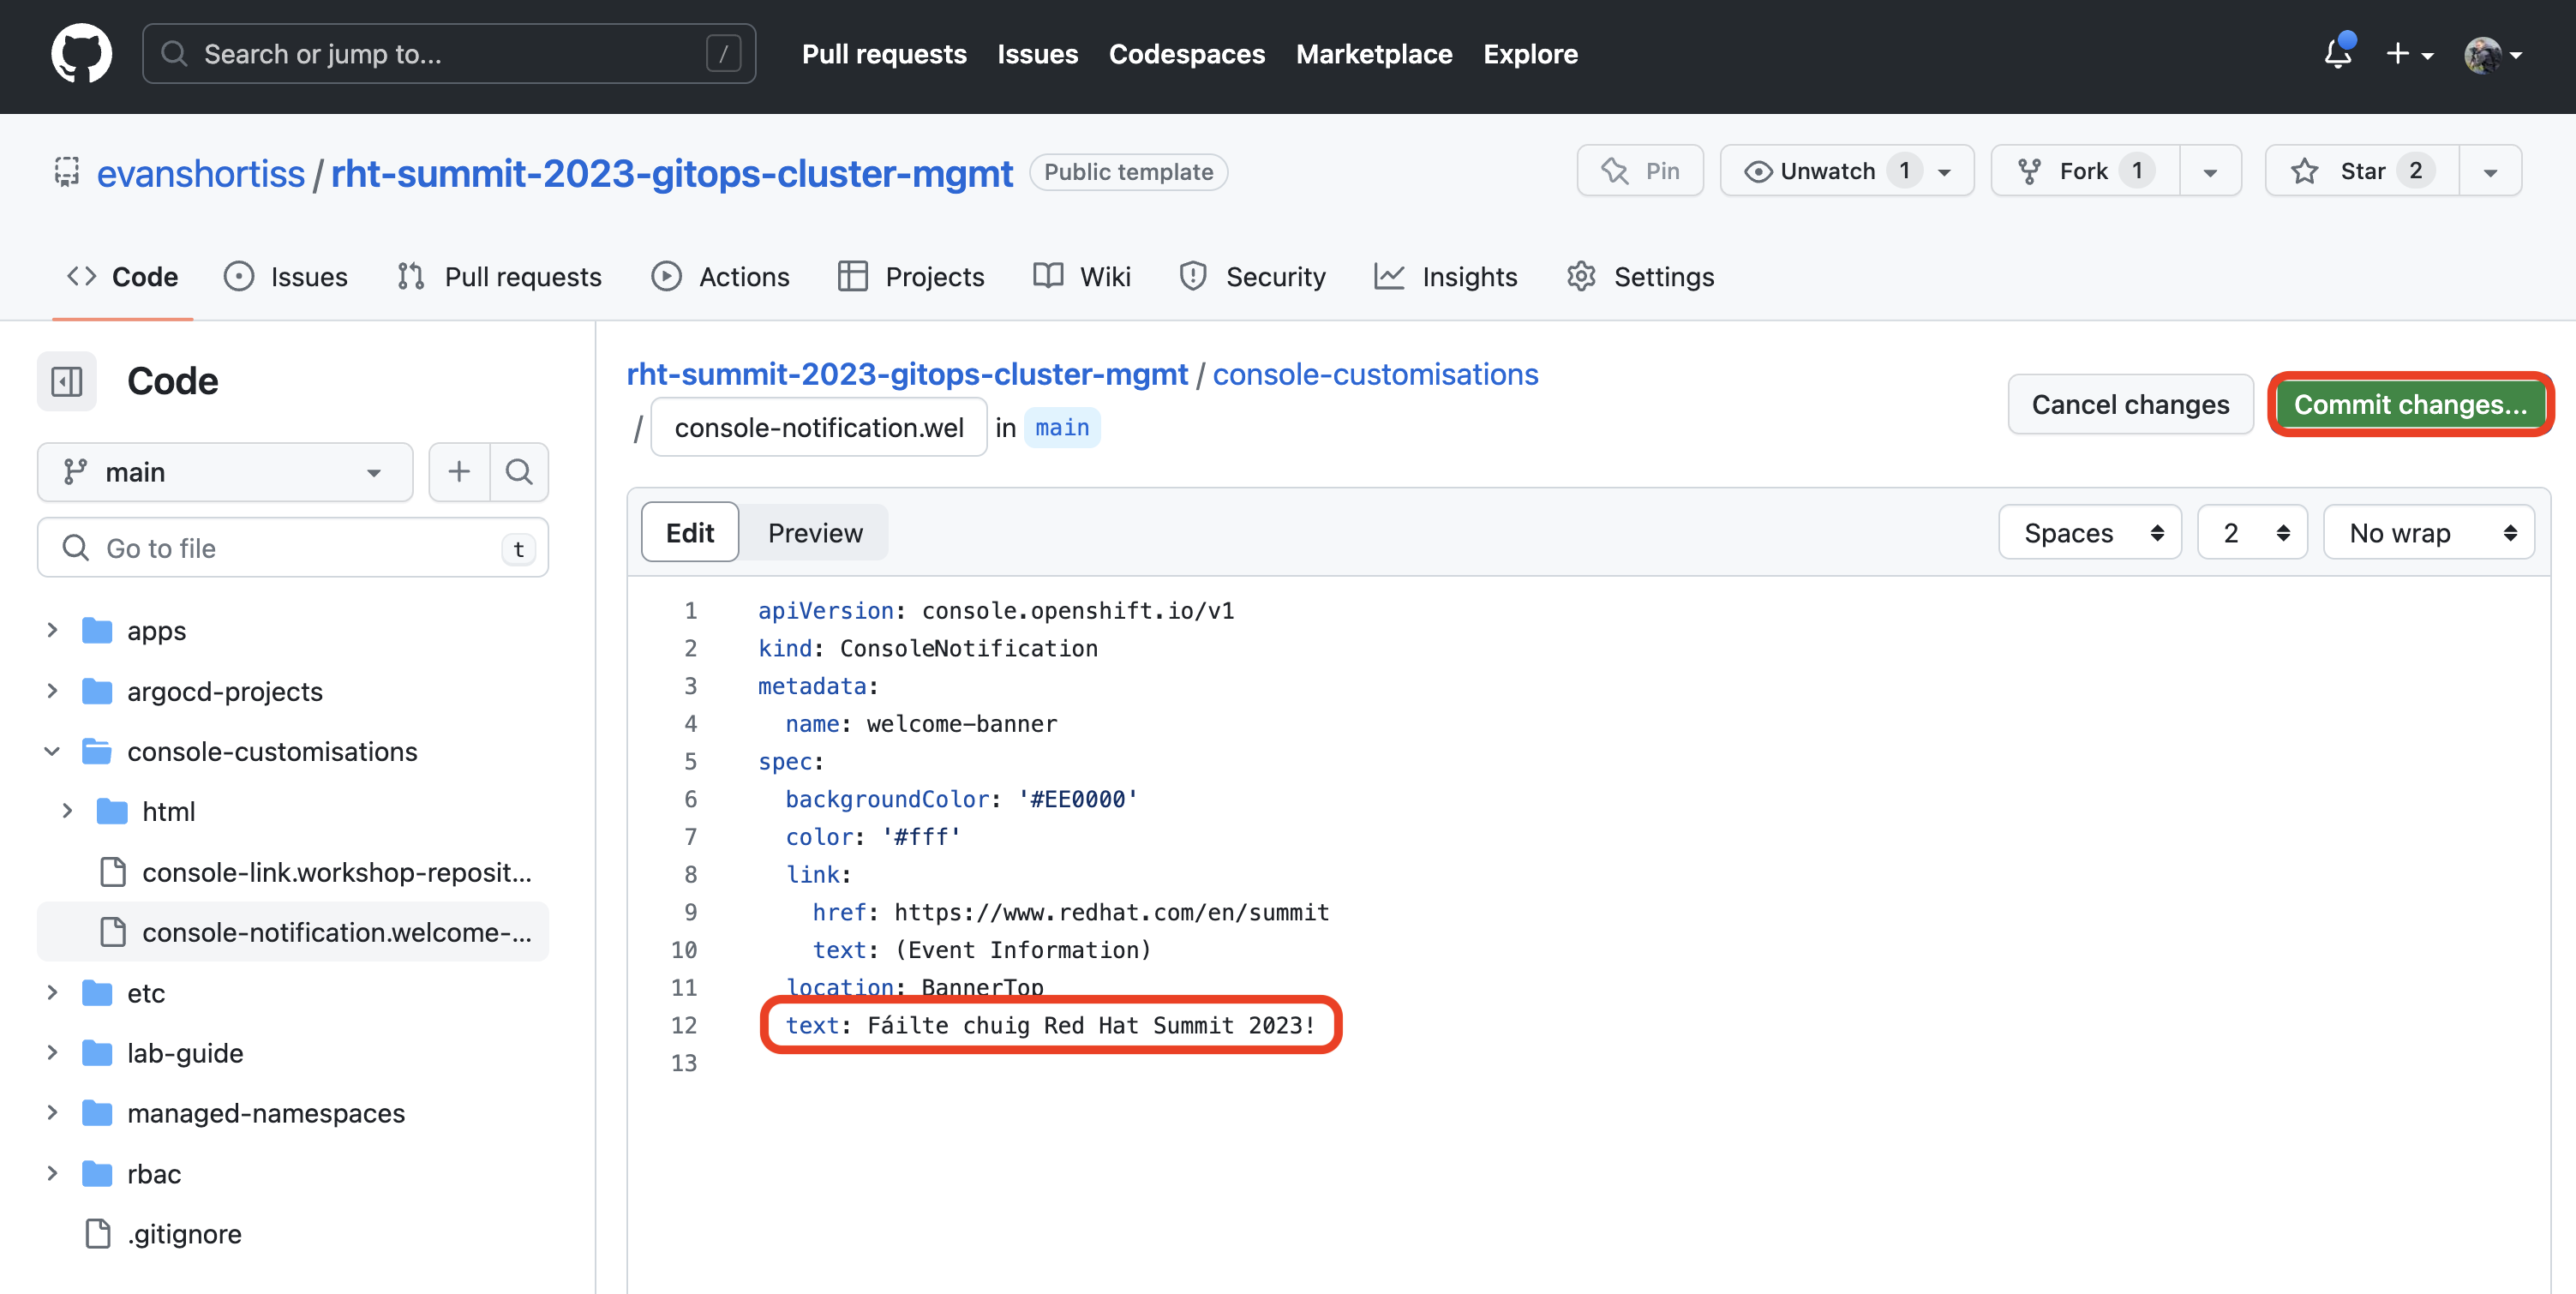This screenshot has width=2576, height=1294.
Task: Click the Insights tab icon
Action: click(x=1389, y=276)
